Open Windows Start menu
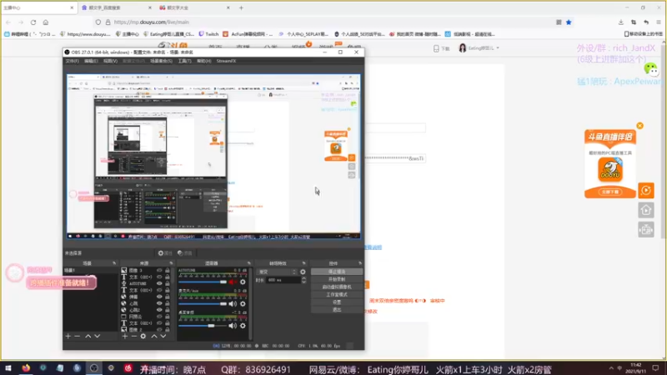Image resolution: width=667 pixels, height=375 pixels. tap(8, 368)
